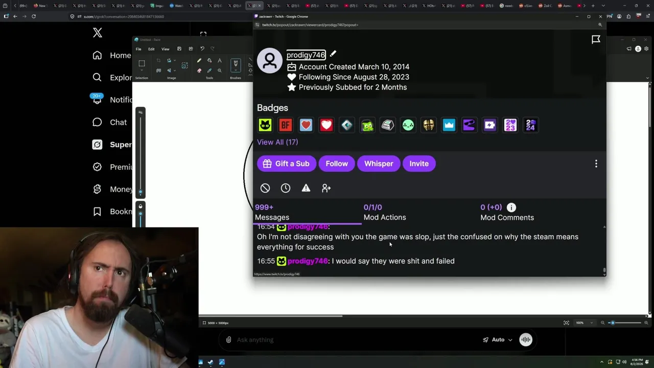Image resolution: width=654 pixels, height=368 pixels.
Task: Select the Pencil tool in Paint
Action: tap(199, 61)
